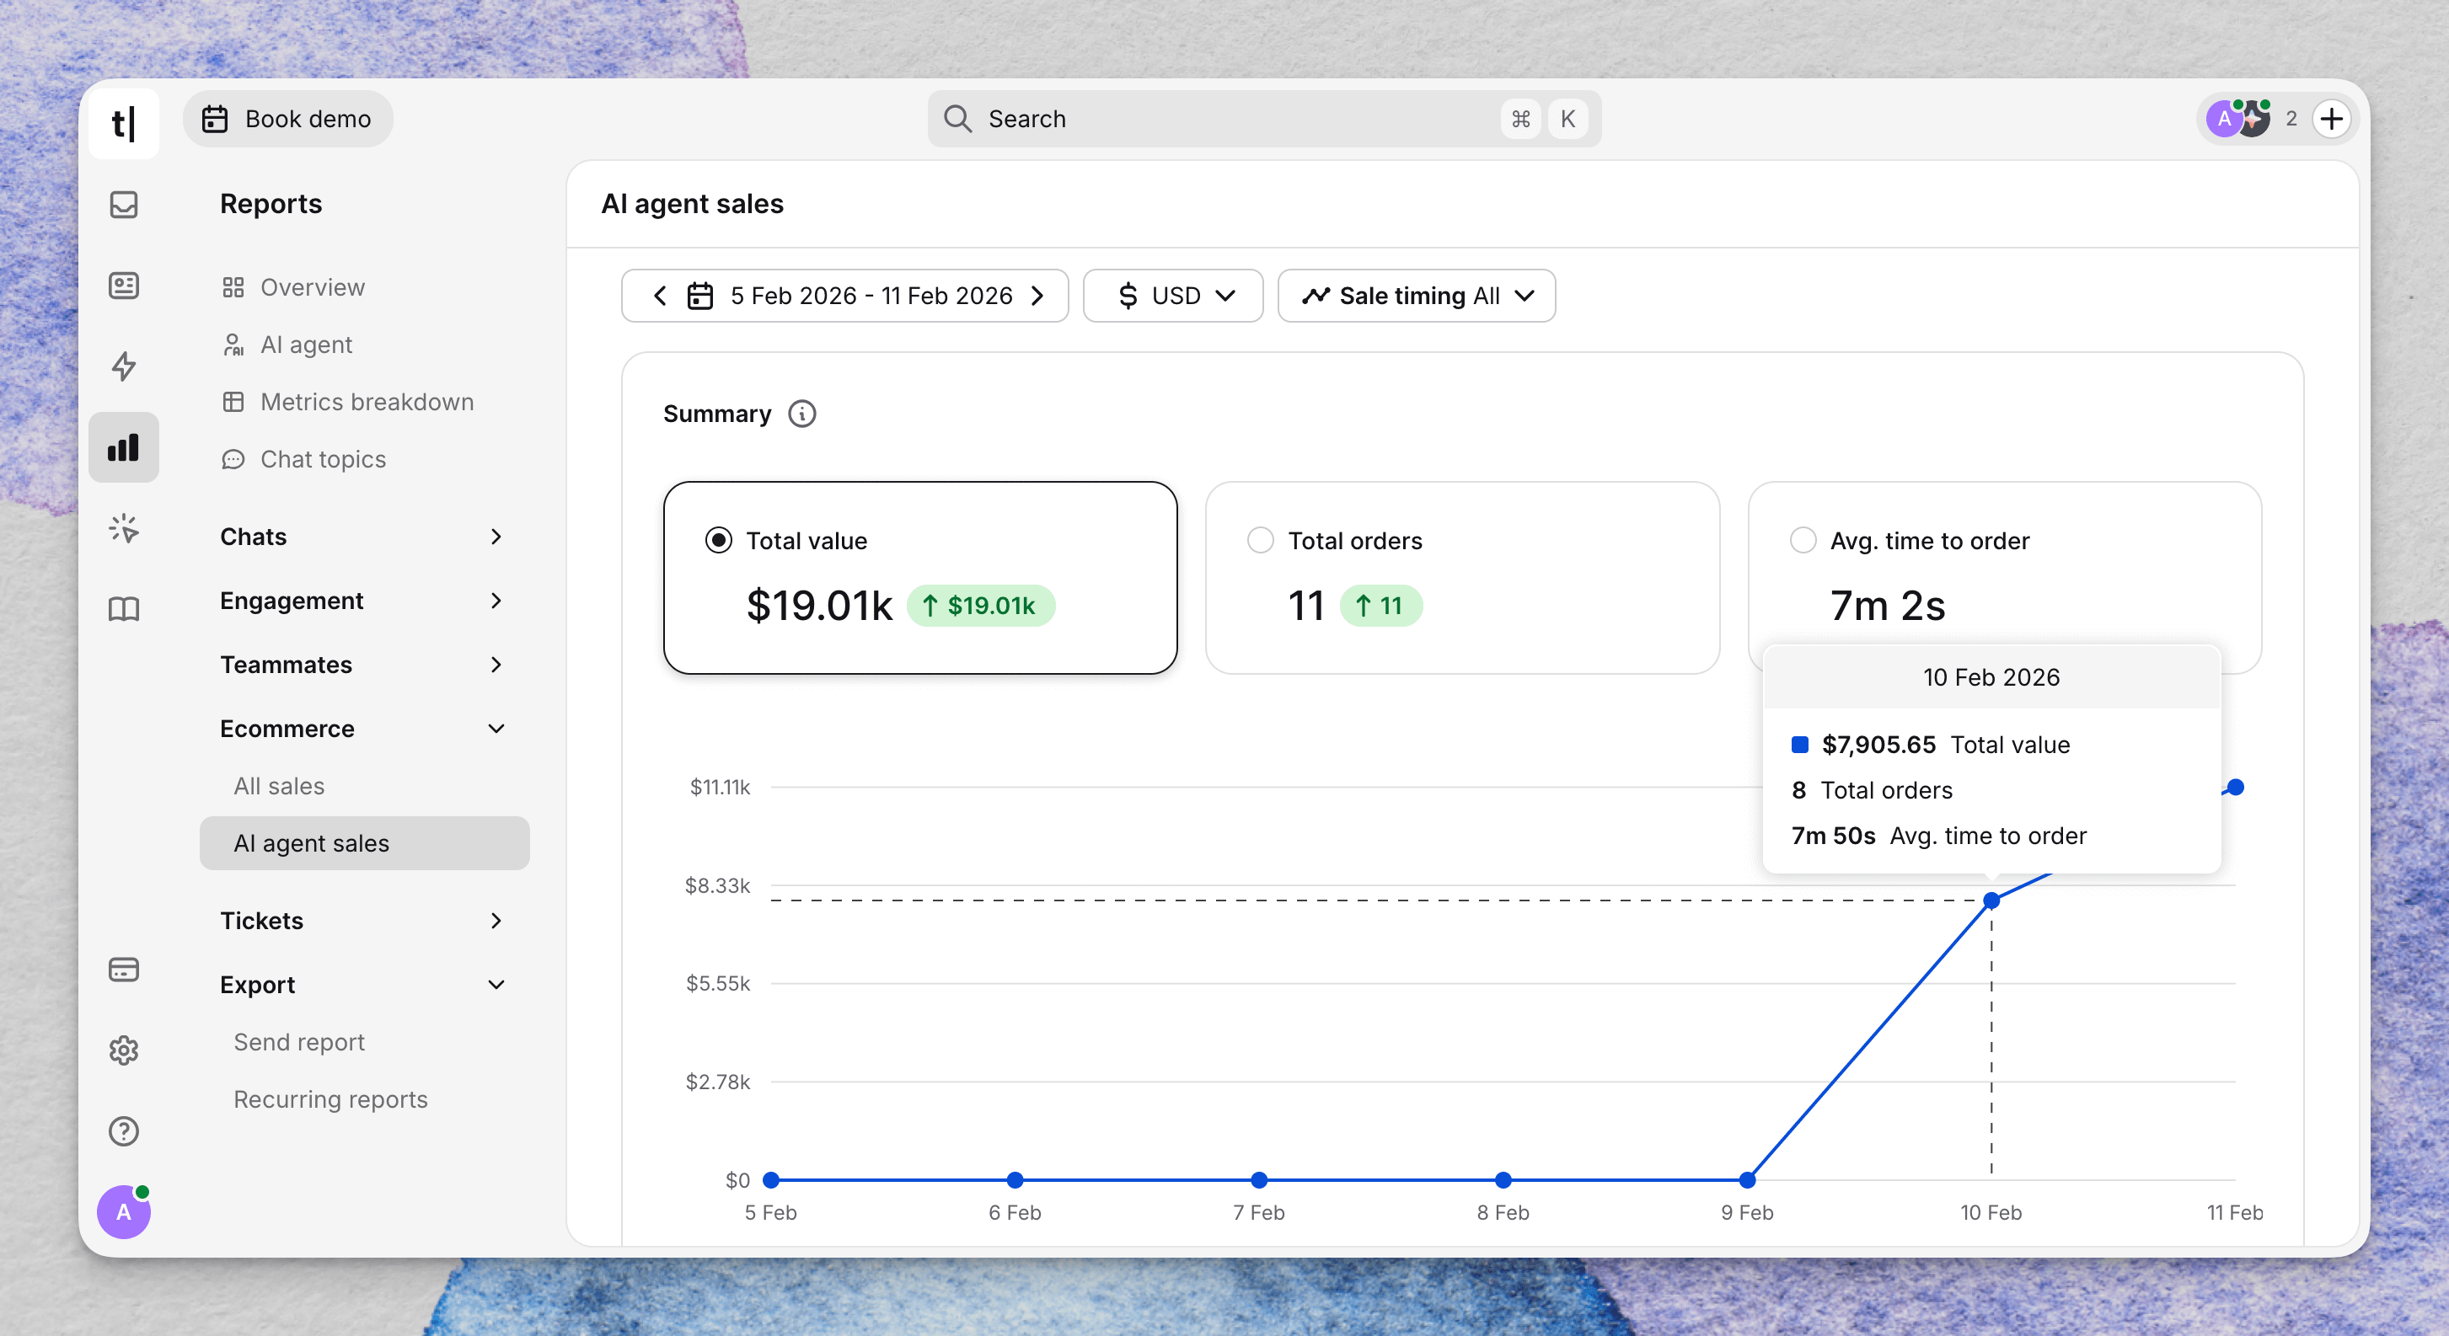Expand the Chats section
The width and height of the screenshot is (2449, 1336).
point(362,537)
